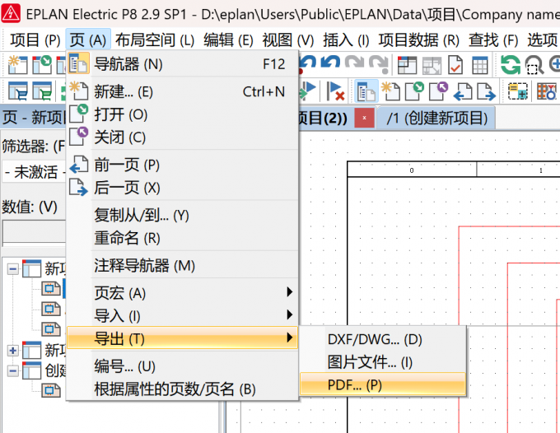The image size is (560, 433).
Task: Open the 布局空间 (L) menu
Action: click(x=154, y=40)
